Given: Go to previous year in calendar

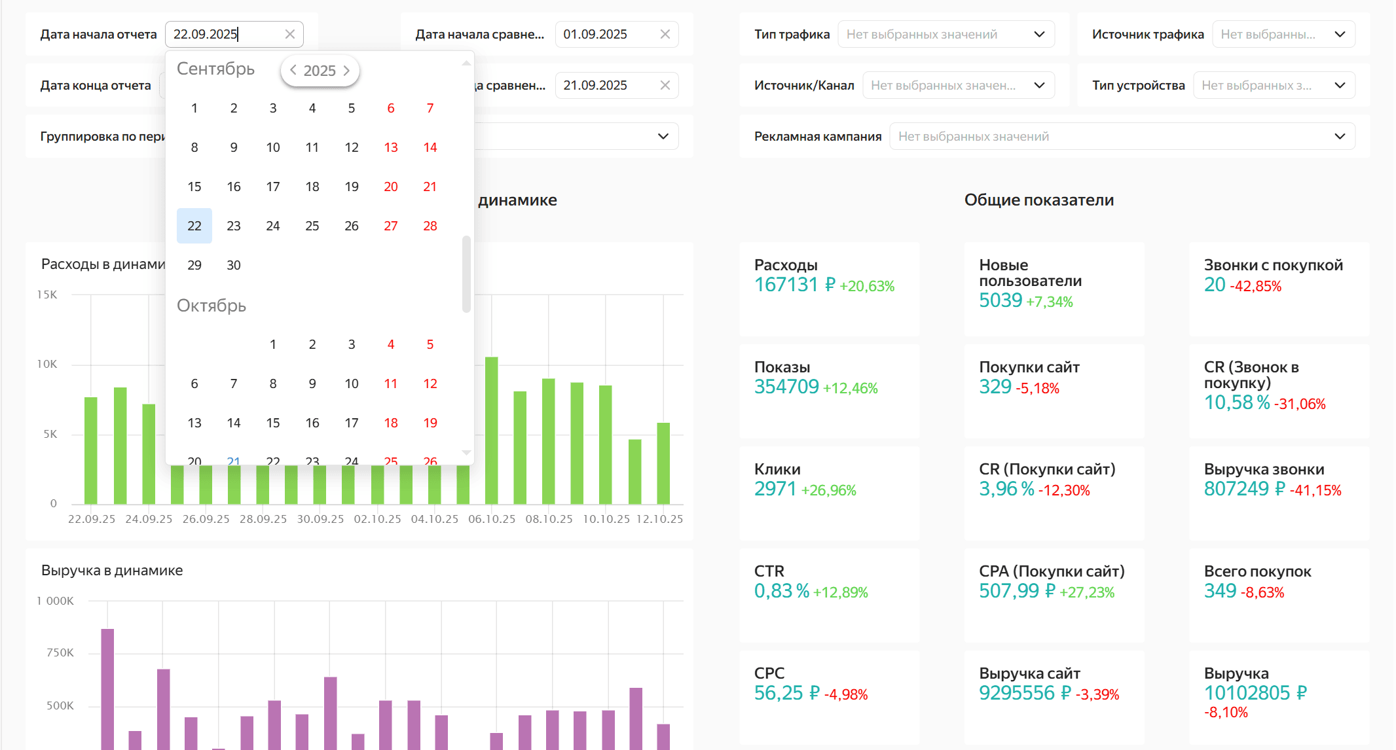Looking at the screenshot, I should click(x=293, y=70).
